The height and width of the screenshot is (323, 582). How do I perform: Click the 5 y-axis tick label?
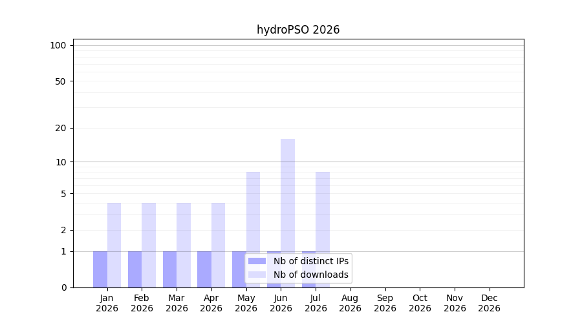pos(63,194)
